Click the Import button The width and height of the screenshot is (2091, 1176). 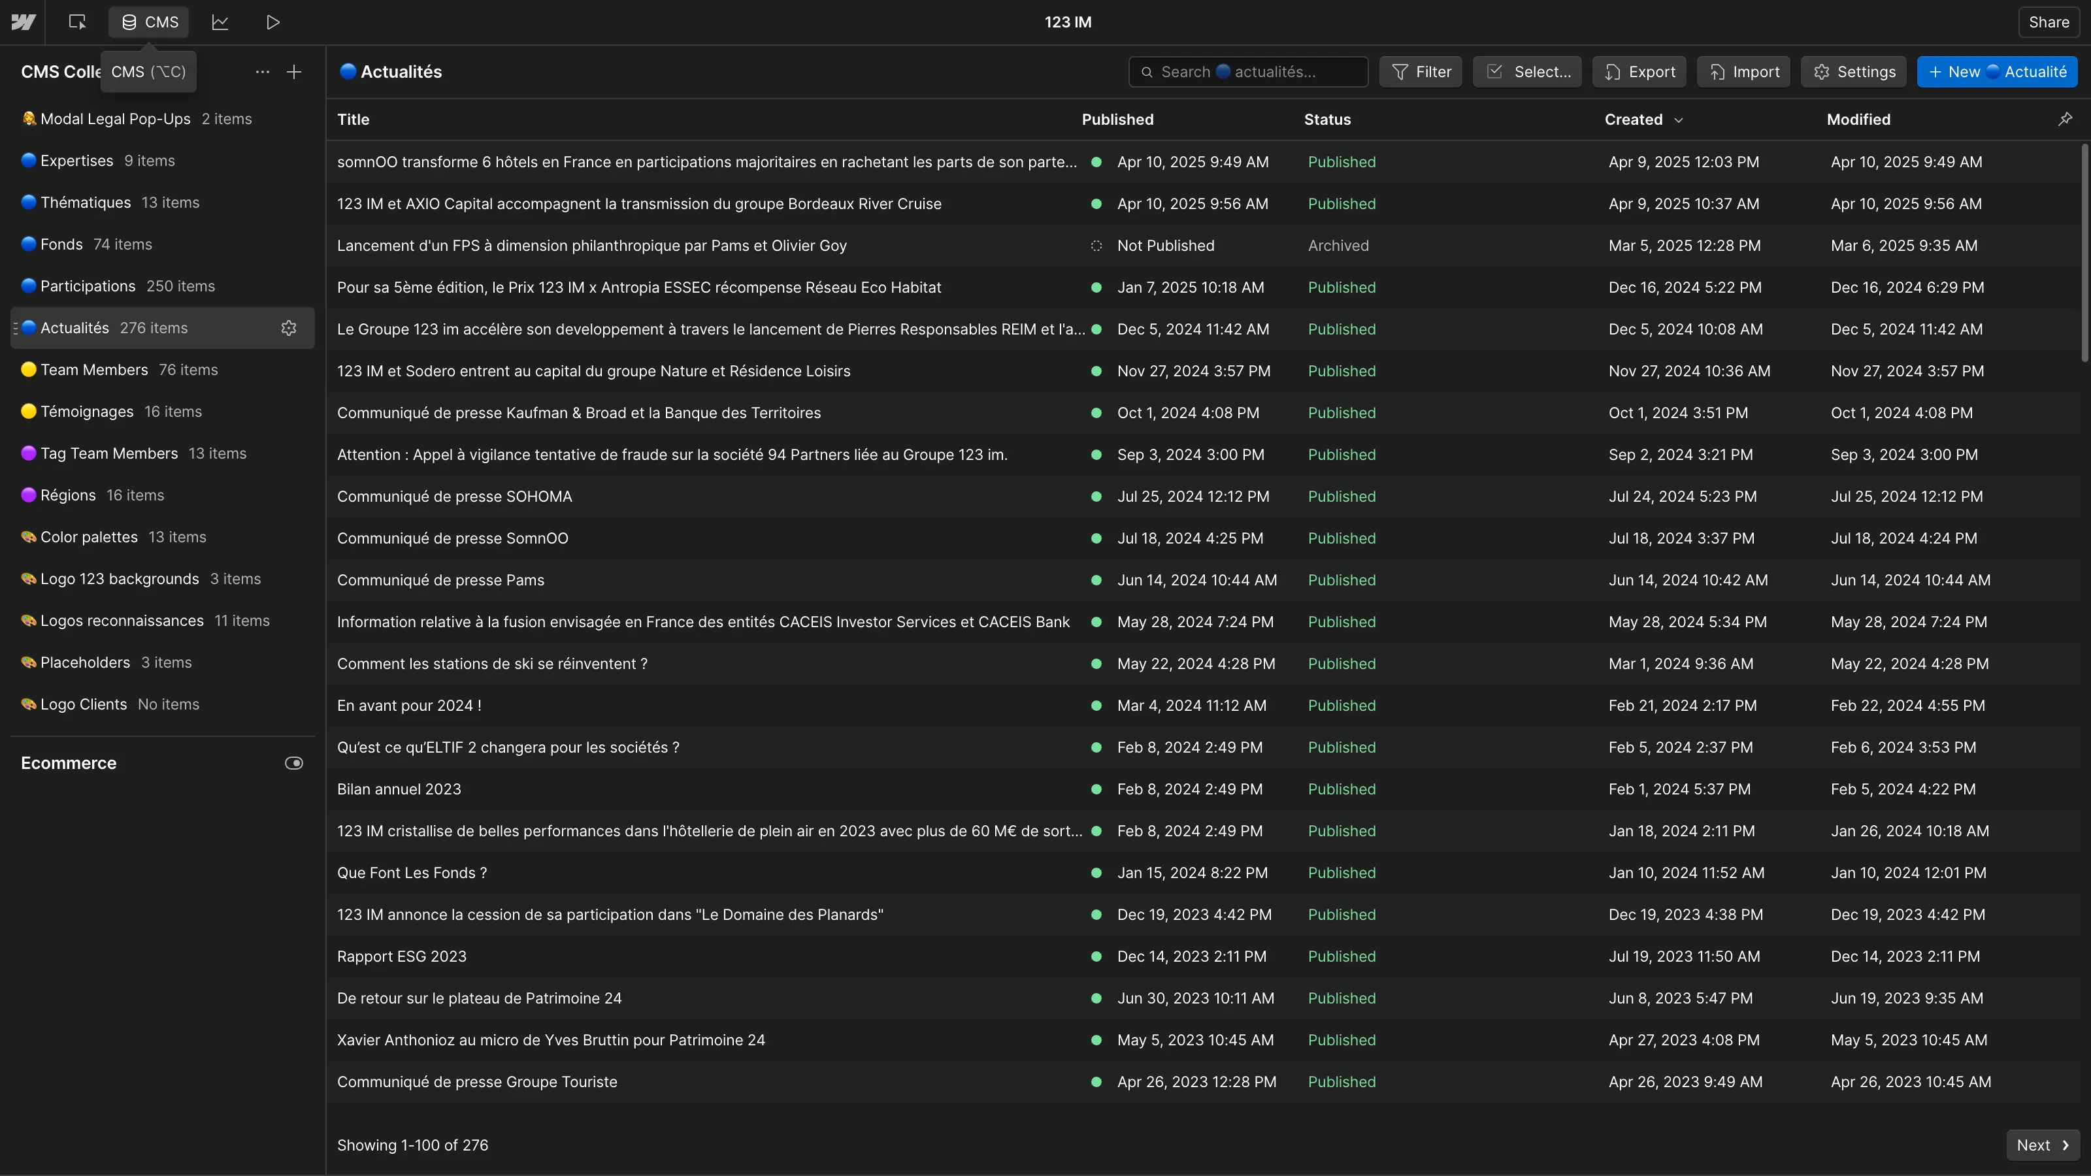1743,71
